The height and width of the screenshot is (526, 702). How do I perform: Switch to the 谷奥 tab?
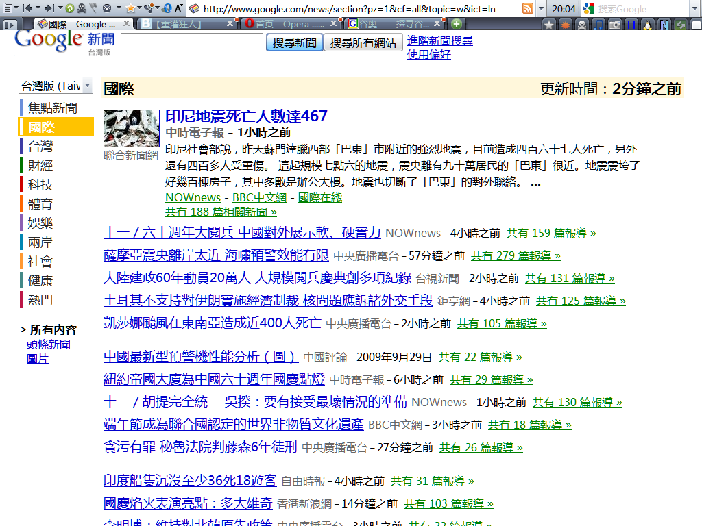click(x=396, y=24)
